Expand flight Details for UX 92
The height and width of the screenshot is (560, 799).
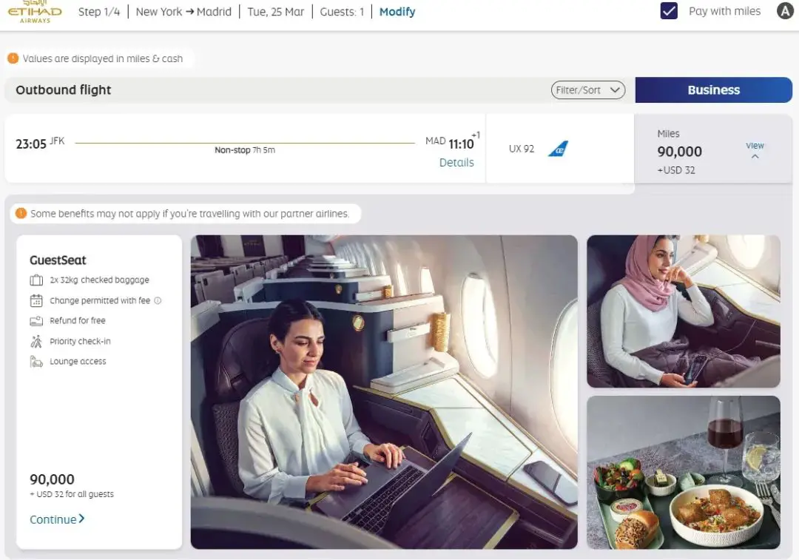coord(456,163)
